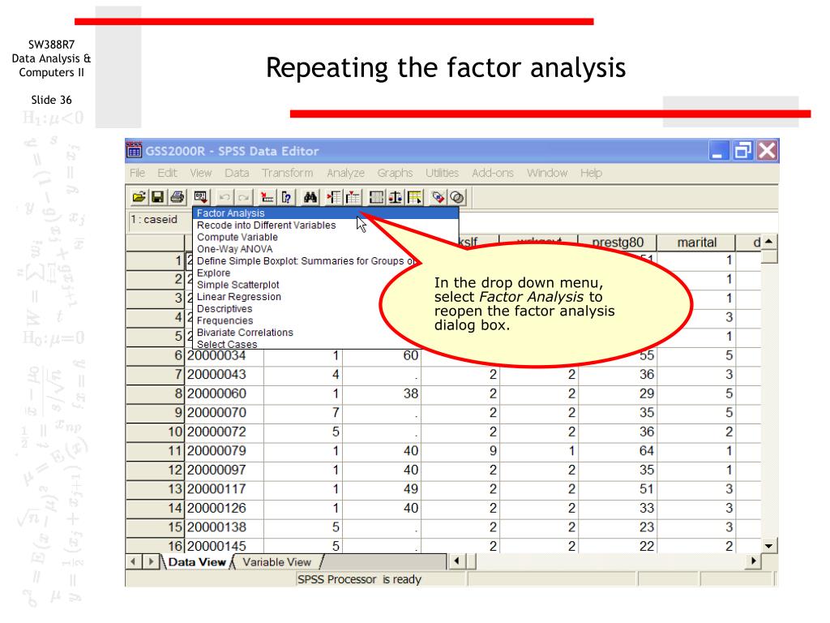Open the Transform menu

click(287, 173)
